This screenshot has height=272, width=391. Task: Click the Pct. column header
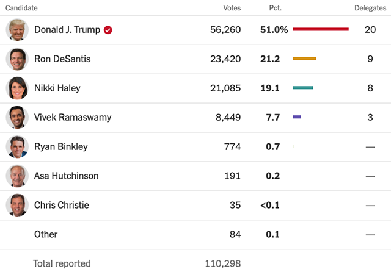pyautogui.click(x=276, y=8)
